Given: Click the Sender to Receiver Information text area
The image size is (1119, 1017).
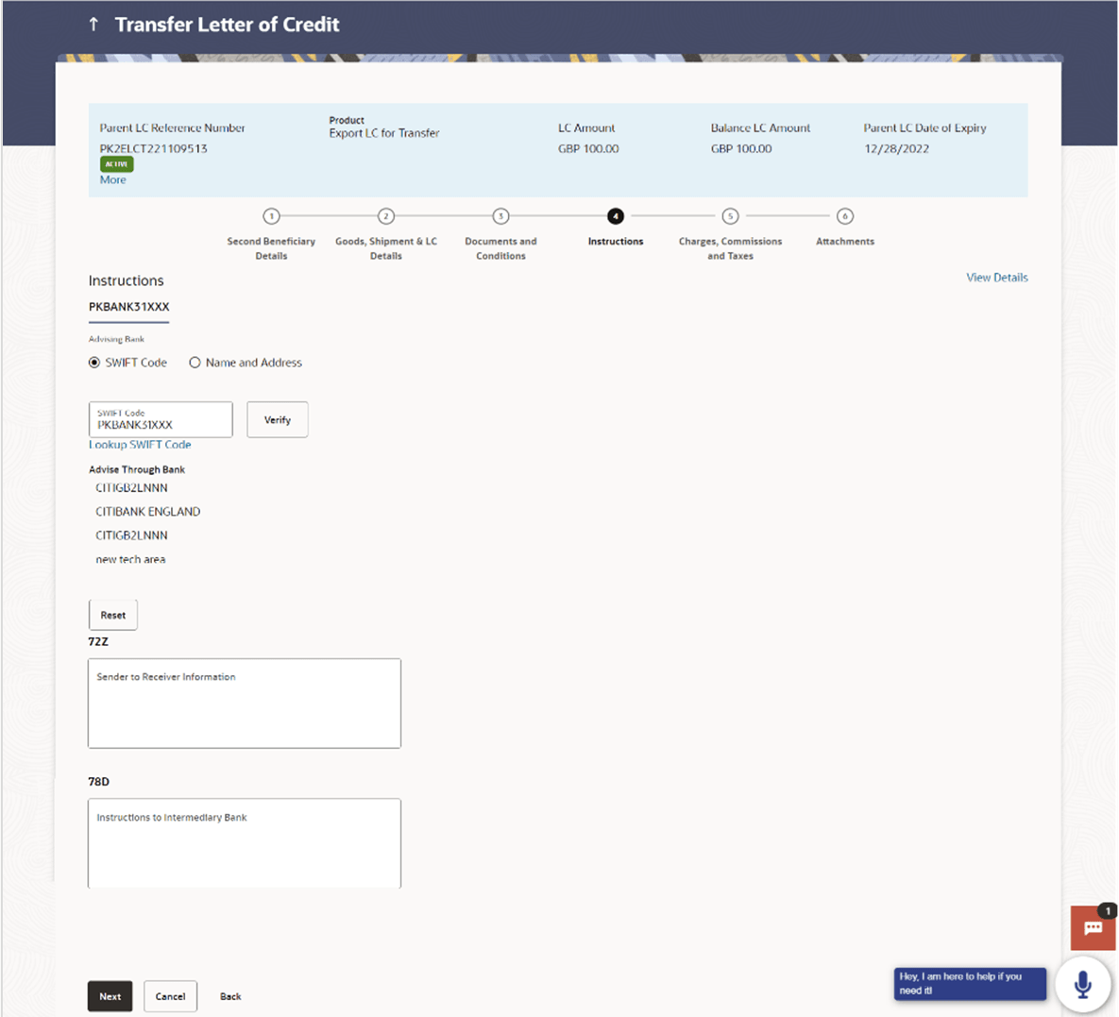Looking at the screenshot, I should (x=244, y=703).
